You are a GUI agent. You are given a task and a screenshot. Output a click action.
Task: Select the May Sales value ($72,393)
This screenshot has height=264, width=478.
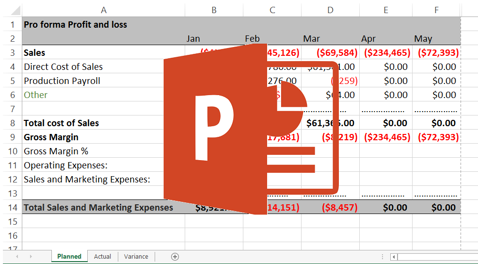[438, 53]
